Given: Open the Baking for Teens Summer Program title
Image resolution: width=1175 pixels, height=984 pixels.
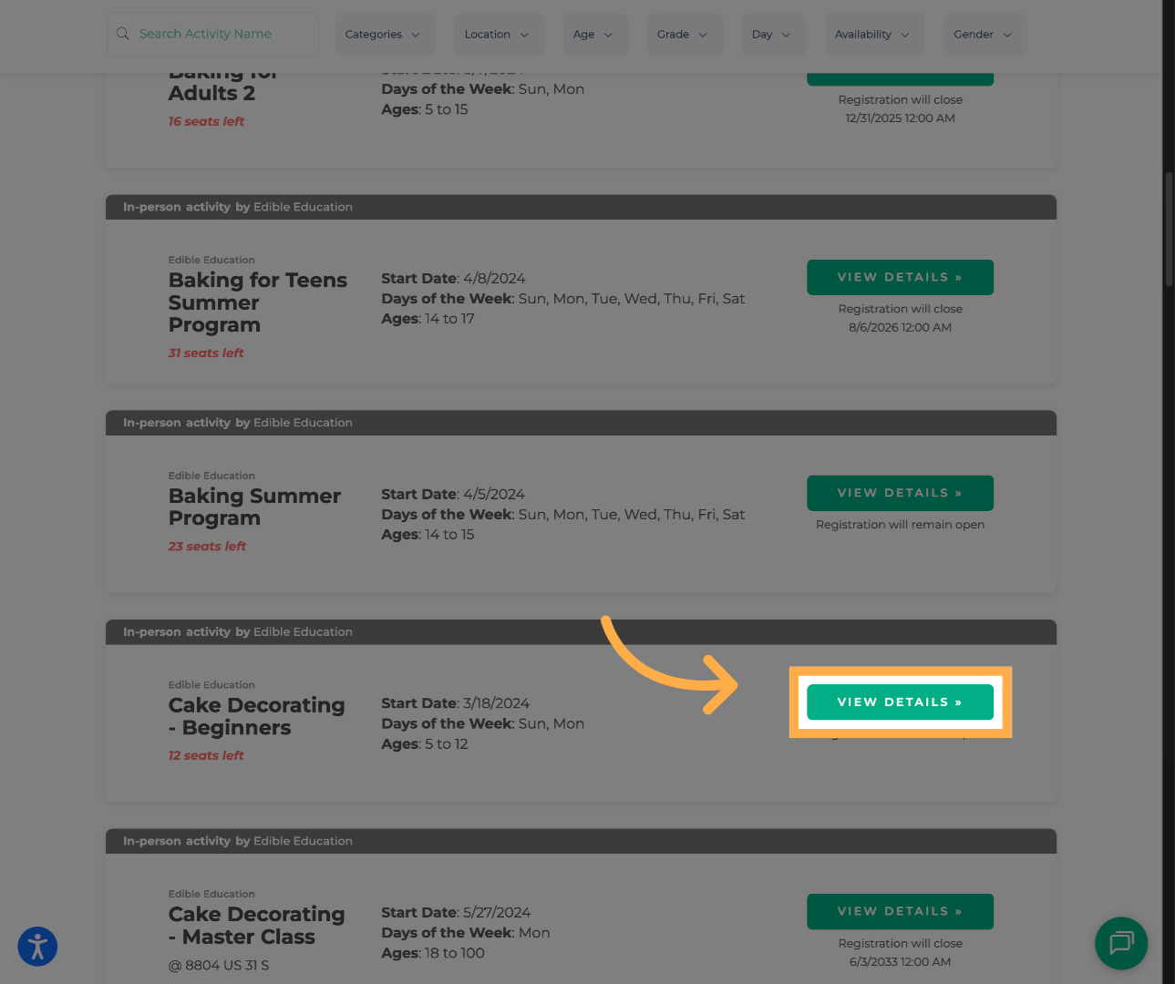Looking at the screenshot, I should click(x=257, y=302).
